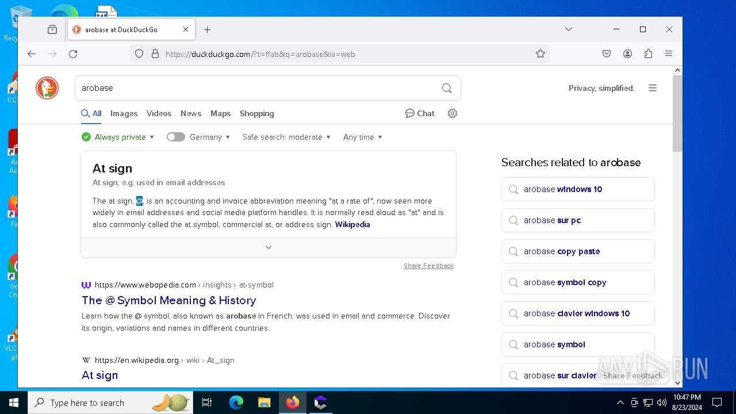Image resolution: width=736 pixels, height=414 pixels.
Task: Click the site security padlock icon
Action: pyautogui.click(x=155, y=53)
